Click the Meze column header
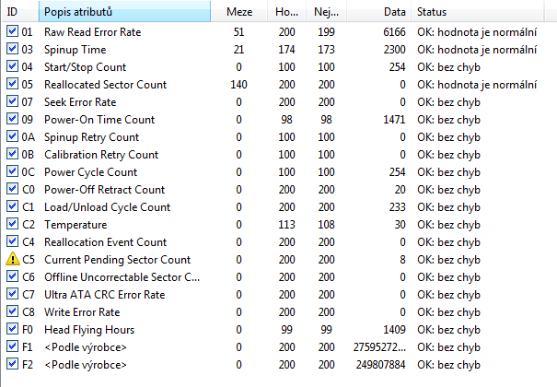Viewport: 557px width, 387px height. click(239, 12)
